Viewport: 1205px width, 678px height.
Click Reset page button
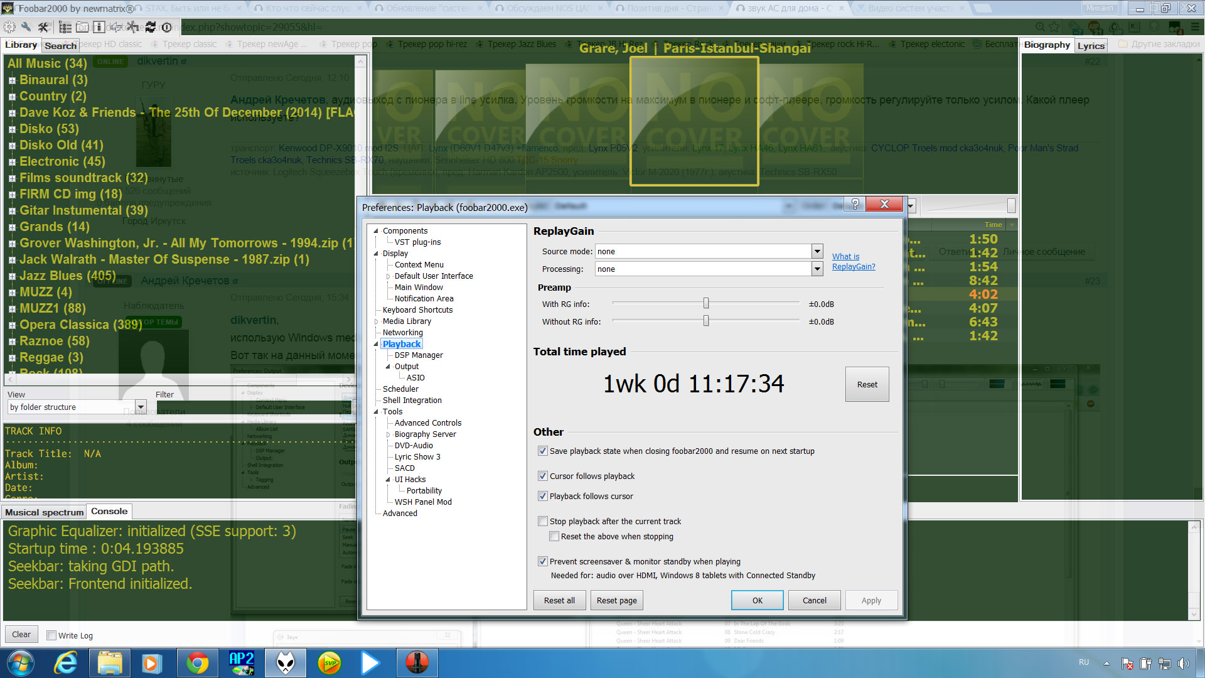click(x=616, y=600)
